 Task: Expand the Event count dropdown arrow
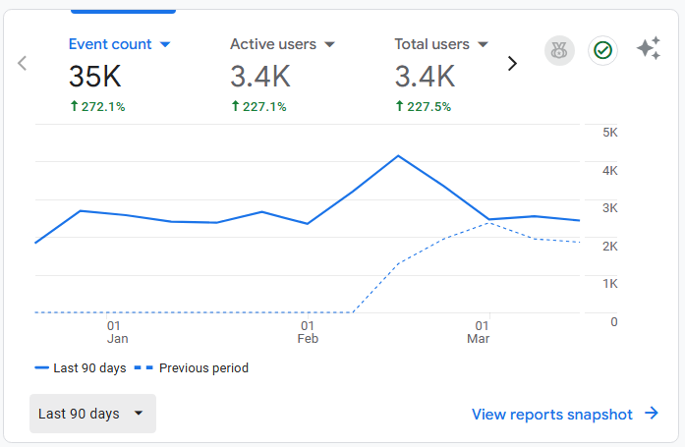(165, 44)
